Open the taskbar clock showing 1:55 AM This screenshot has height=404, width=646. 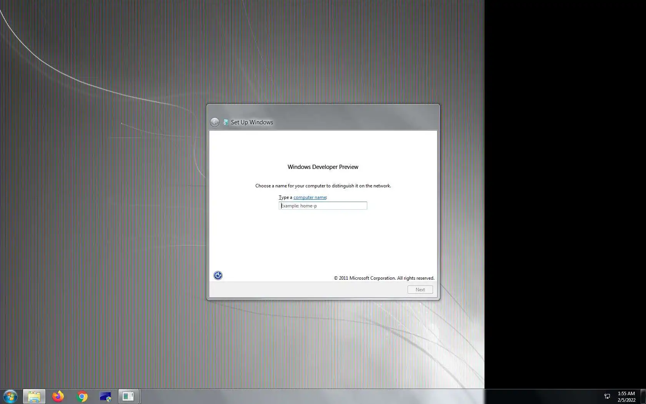pyautogui.click(x=626, y=397)
